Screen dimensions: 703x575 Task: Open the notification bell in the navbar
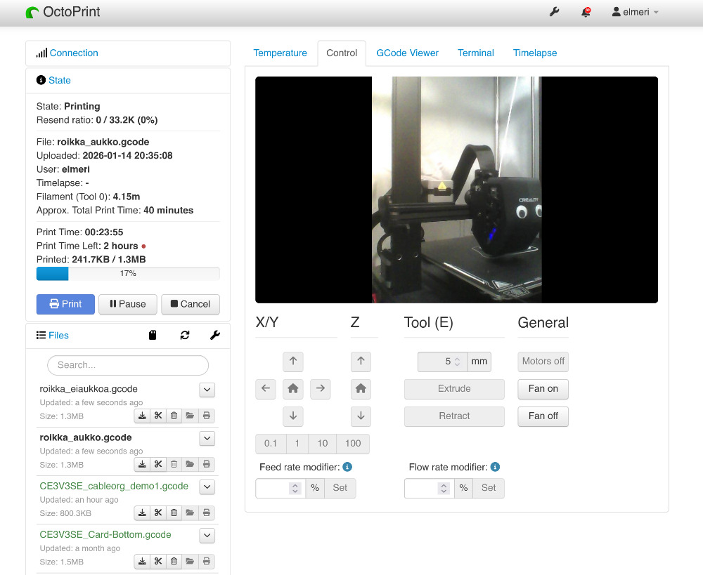point(586,12)
